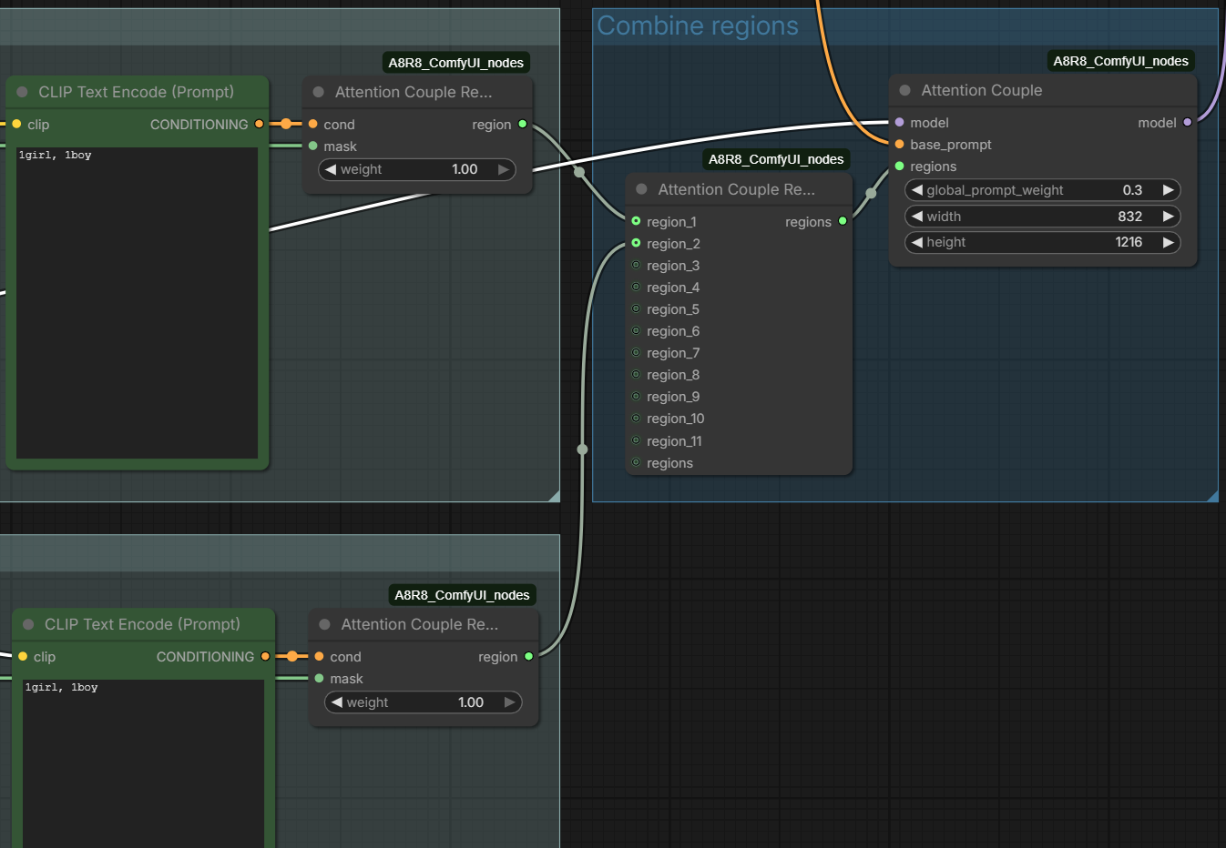Image resolution: width=1226 pixels, height=848 pixels.
Task: Click the midpoint dot on the link feeding region_2
Action: 582,449
